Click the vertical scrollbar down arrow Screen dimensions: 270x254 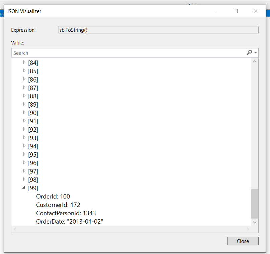point(255,222)
